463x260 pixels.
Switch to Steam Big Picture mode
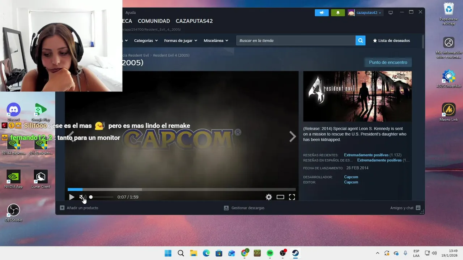(391, 13)
